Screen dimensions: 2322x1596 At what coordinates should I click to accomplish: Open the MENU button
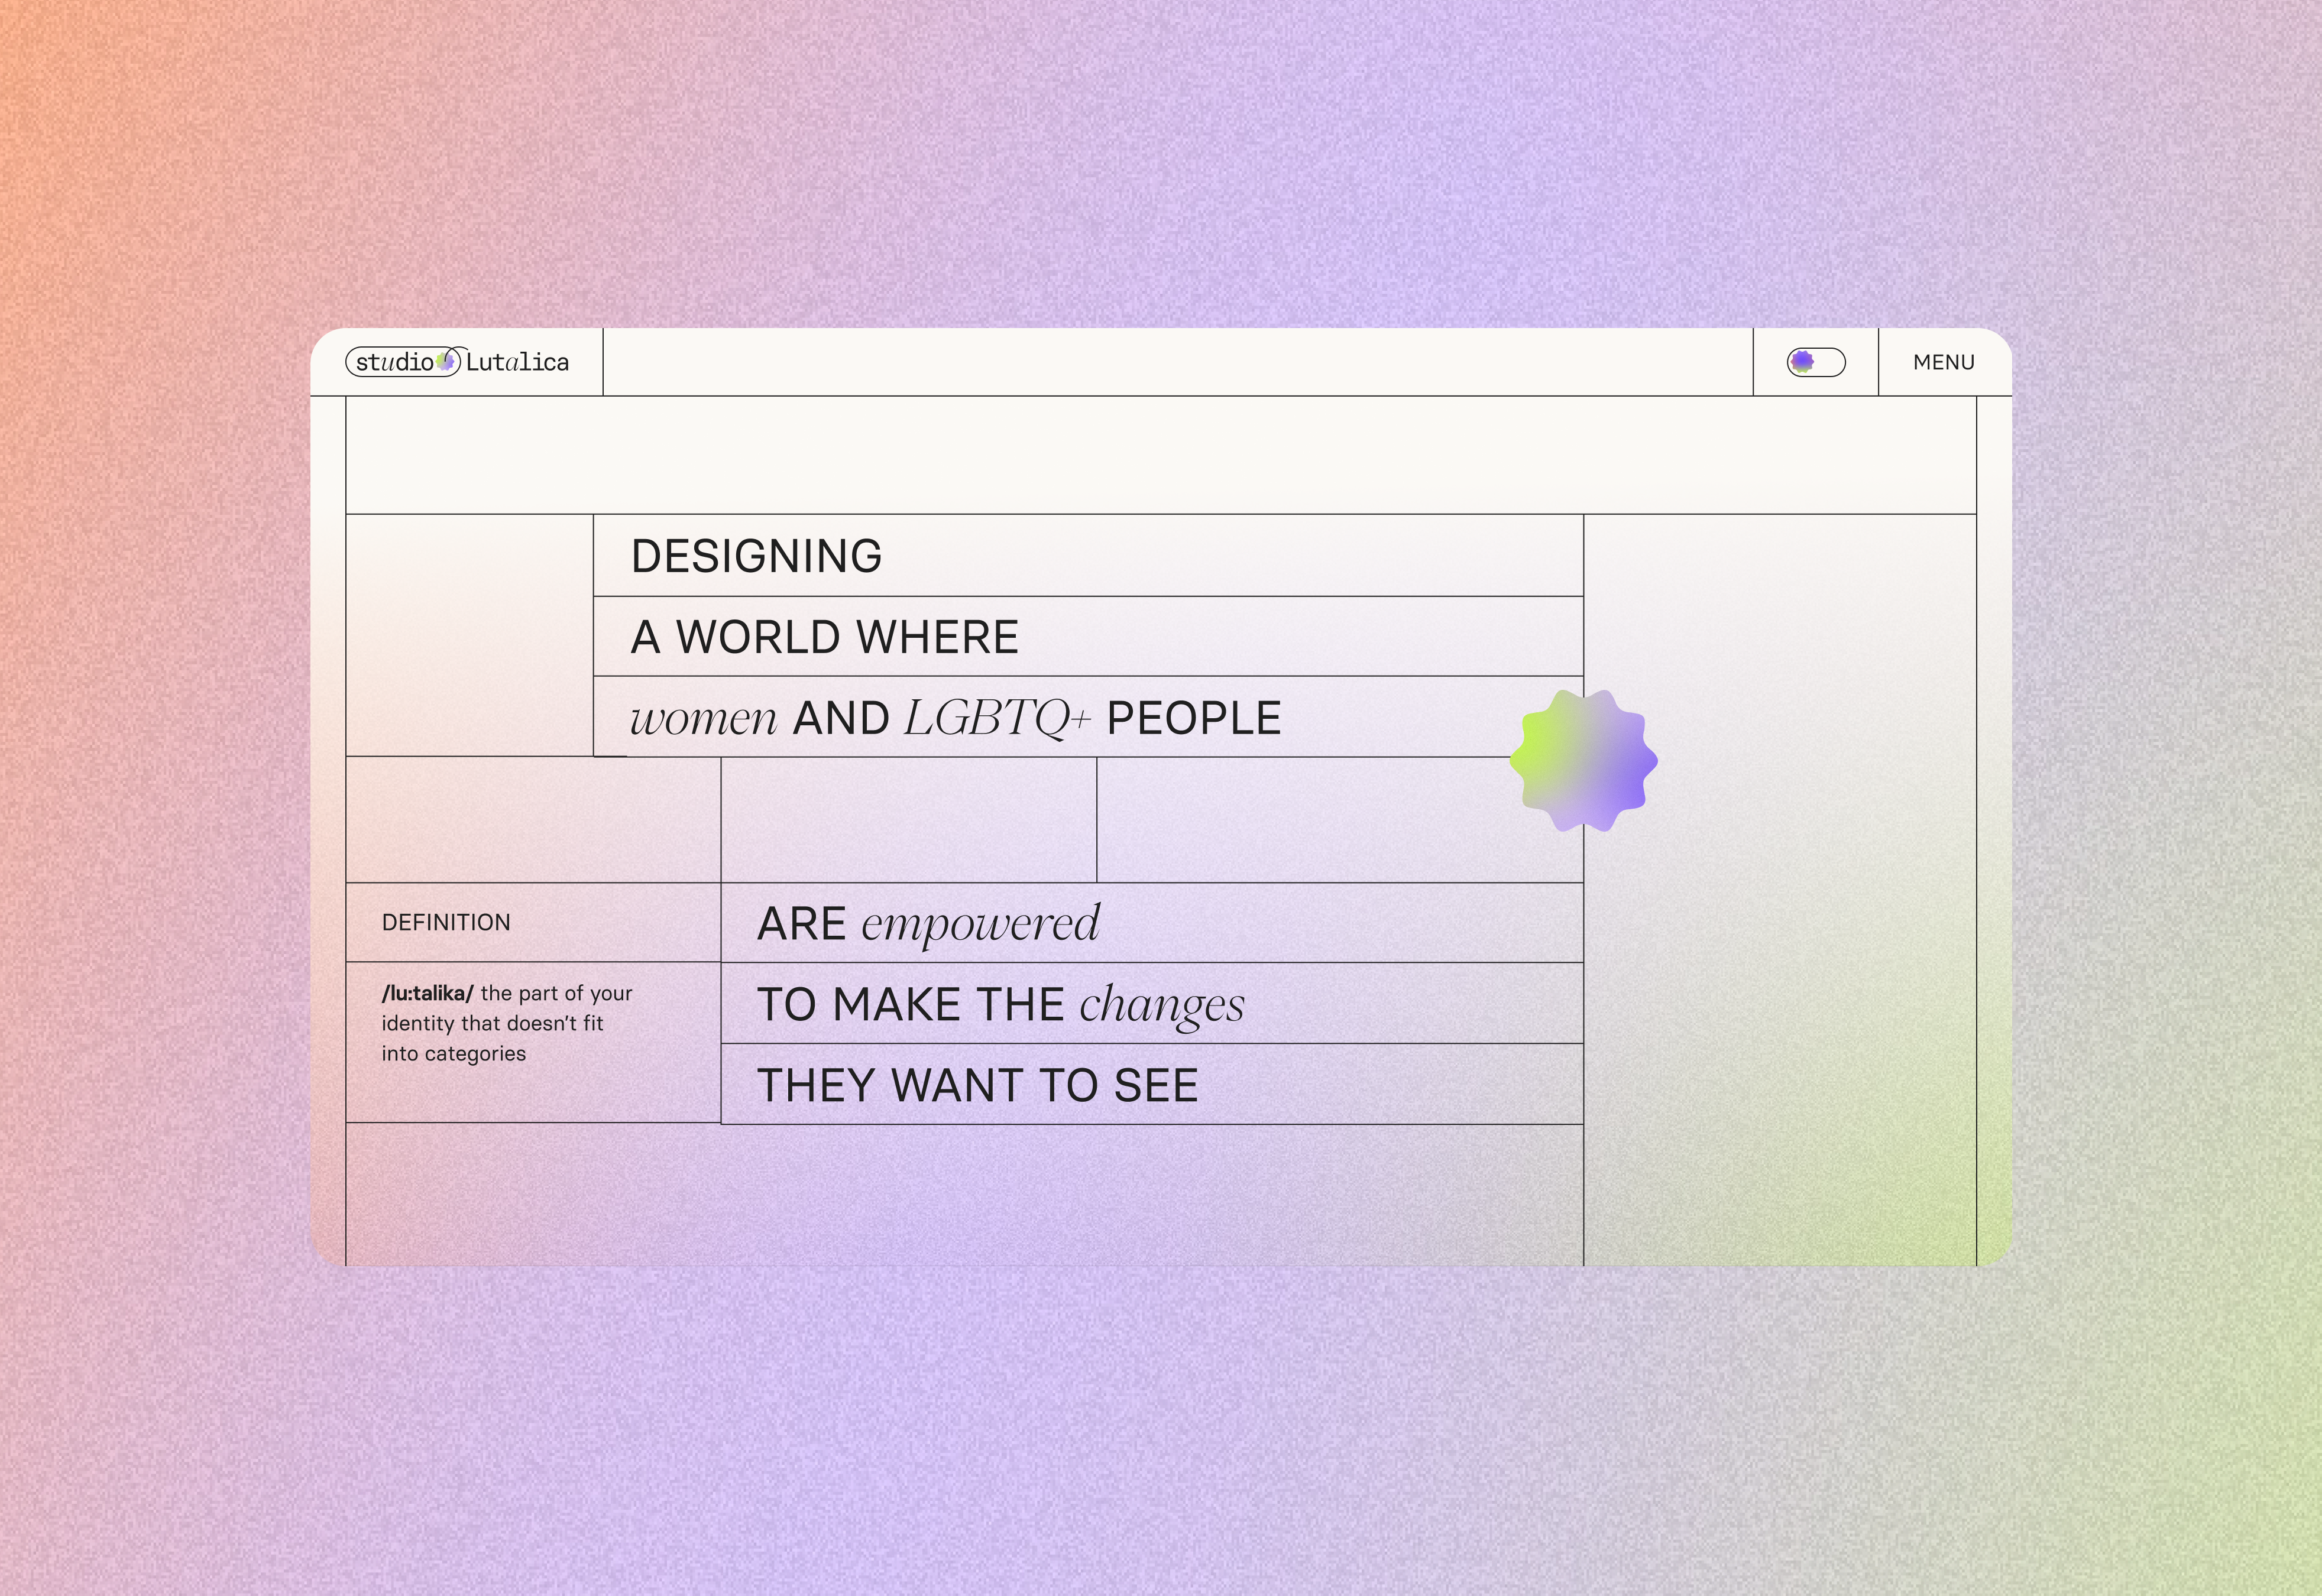[x=1943, y=362]
